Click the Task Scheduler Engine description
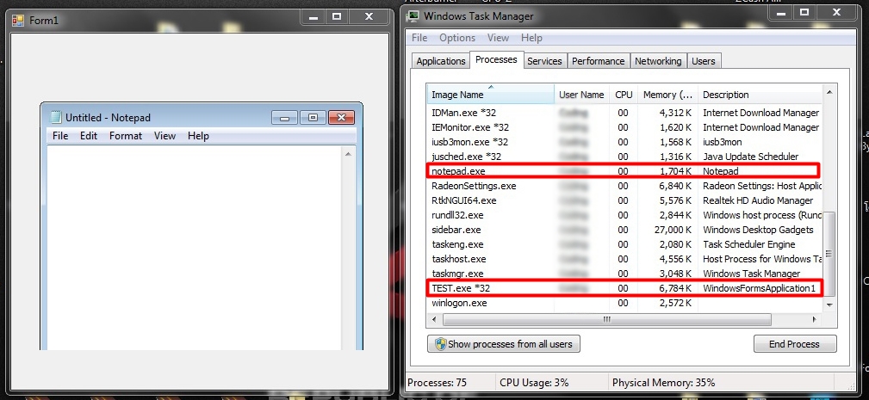Image resolution: width=869 pixels, height=400 pixels. 748,244
